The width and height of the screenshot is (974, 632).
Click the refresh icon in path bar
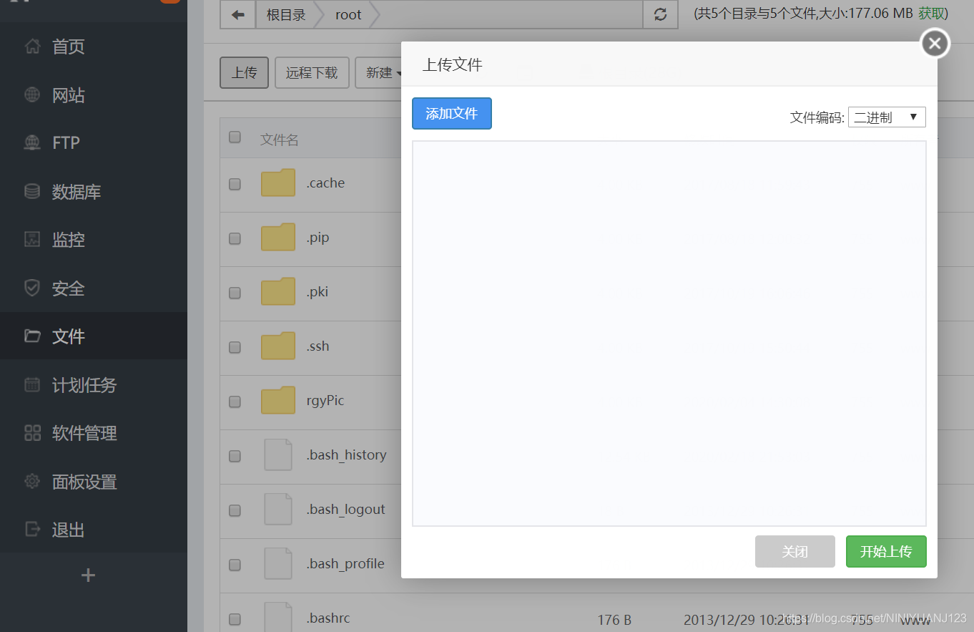click(x=660, y=14)
